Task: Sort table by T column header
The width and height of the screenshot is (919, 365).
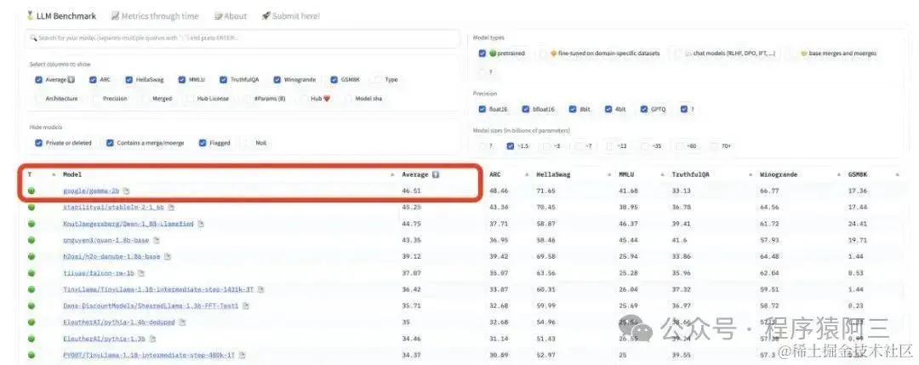Action: (30, 174)
